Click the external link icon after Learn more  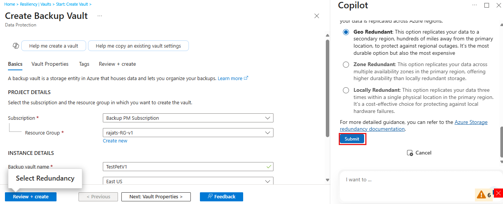[246, 78]
